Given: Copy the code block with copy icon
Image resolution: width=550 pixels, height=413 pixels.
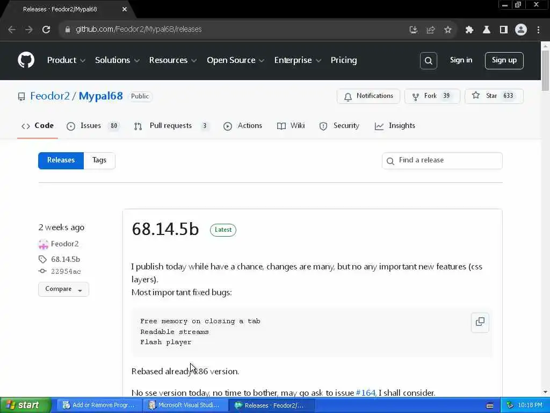Looking at the screenshot, I should pyautogui.click(x=480, y=322).
